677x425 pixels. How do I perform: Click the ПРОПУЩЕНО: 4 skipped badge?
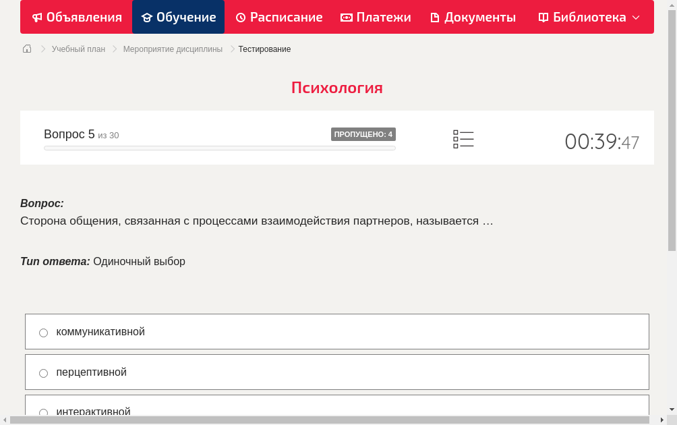coord(363,134)
